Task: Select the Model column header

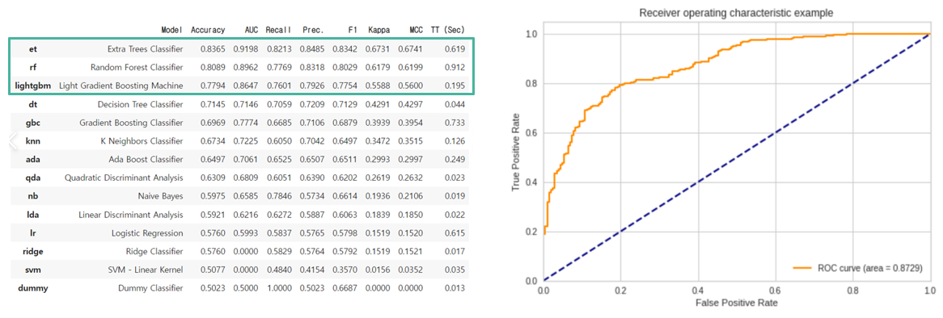Action: 172,29
